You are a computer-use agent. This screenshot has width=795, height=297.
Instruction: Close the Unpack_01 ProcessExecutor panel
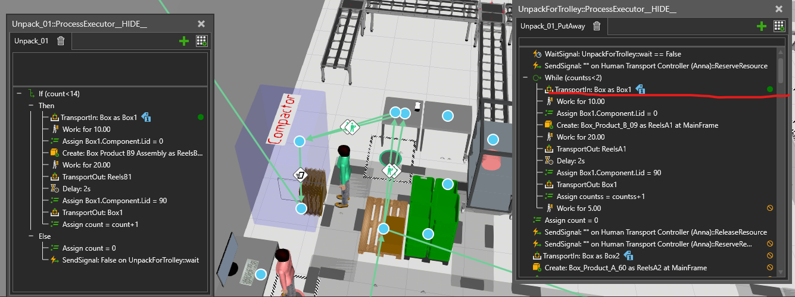click(x=201, y=24)
